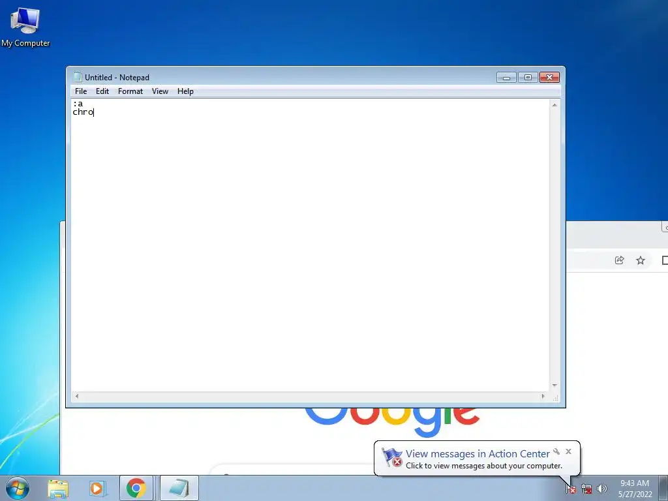Open Windows Explorer from the taskbar
The height and width of the screenshot is (501, 668).
pos(58,489)
